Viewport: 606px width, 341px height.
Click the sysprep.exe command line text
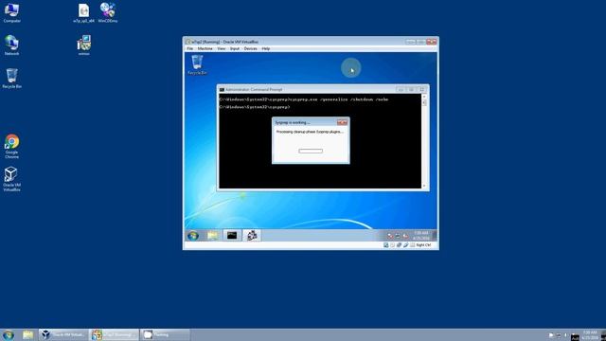click(304, 99)
